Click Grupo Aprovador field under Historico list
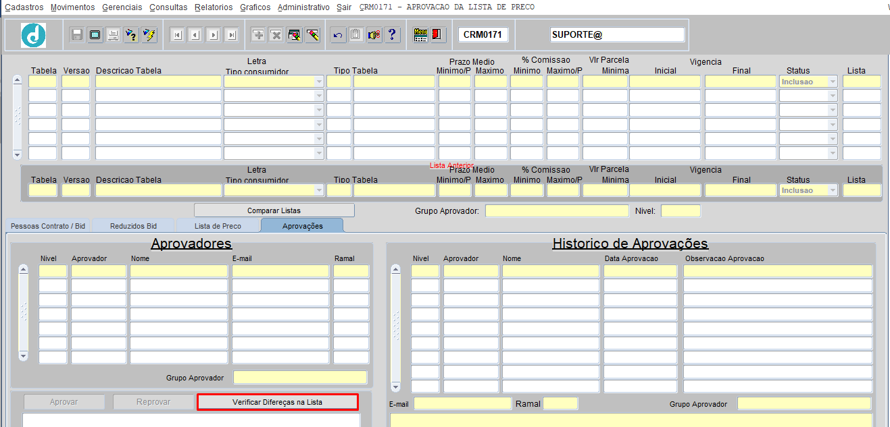 (804, 403)
